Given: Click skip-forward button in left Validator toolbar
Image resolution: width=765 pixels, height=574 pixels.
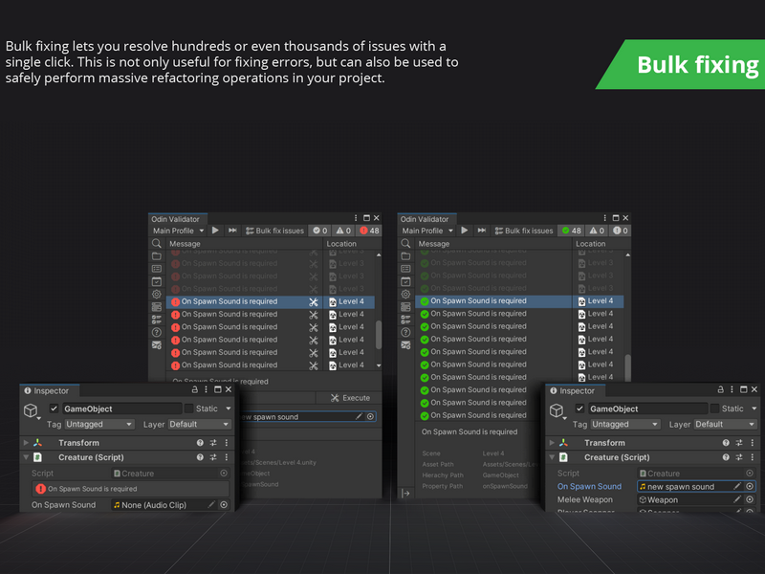Looking at the screenshot, I should coord(232,230).
